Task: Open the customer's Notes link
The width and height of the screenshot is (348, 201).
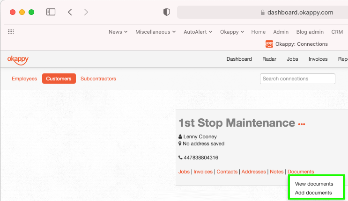Action: tap(276, 172)
